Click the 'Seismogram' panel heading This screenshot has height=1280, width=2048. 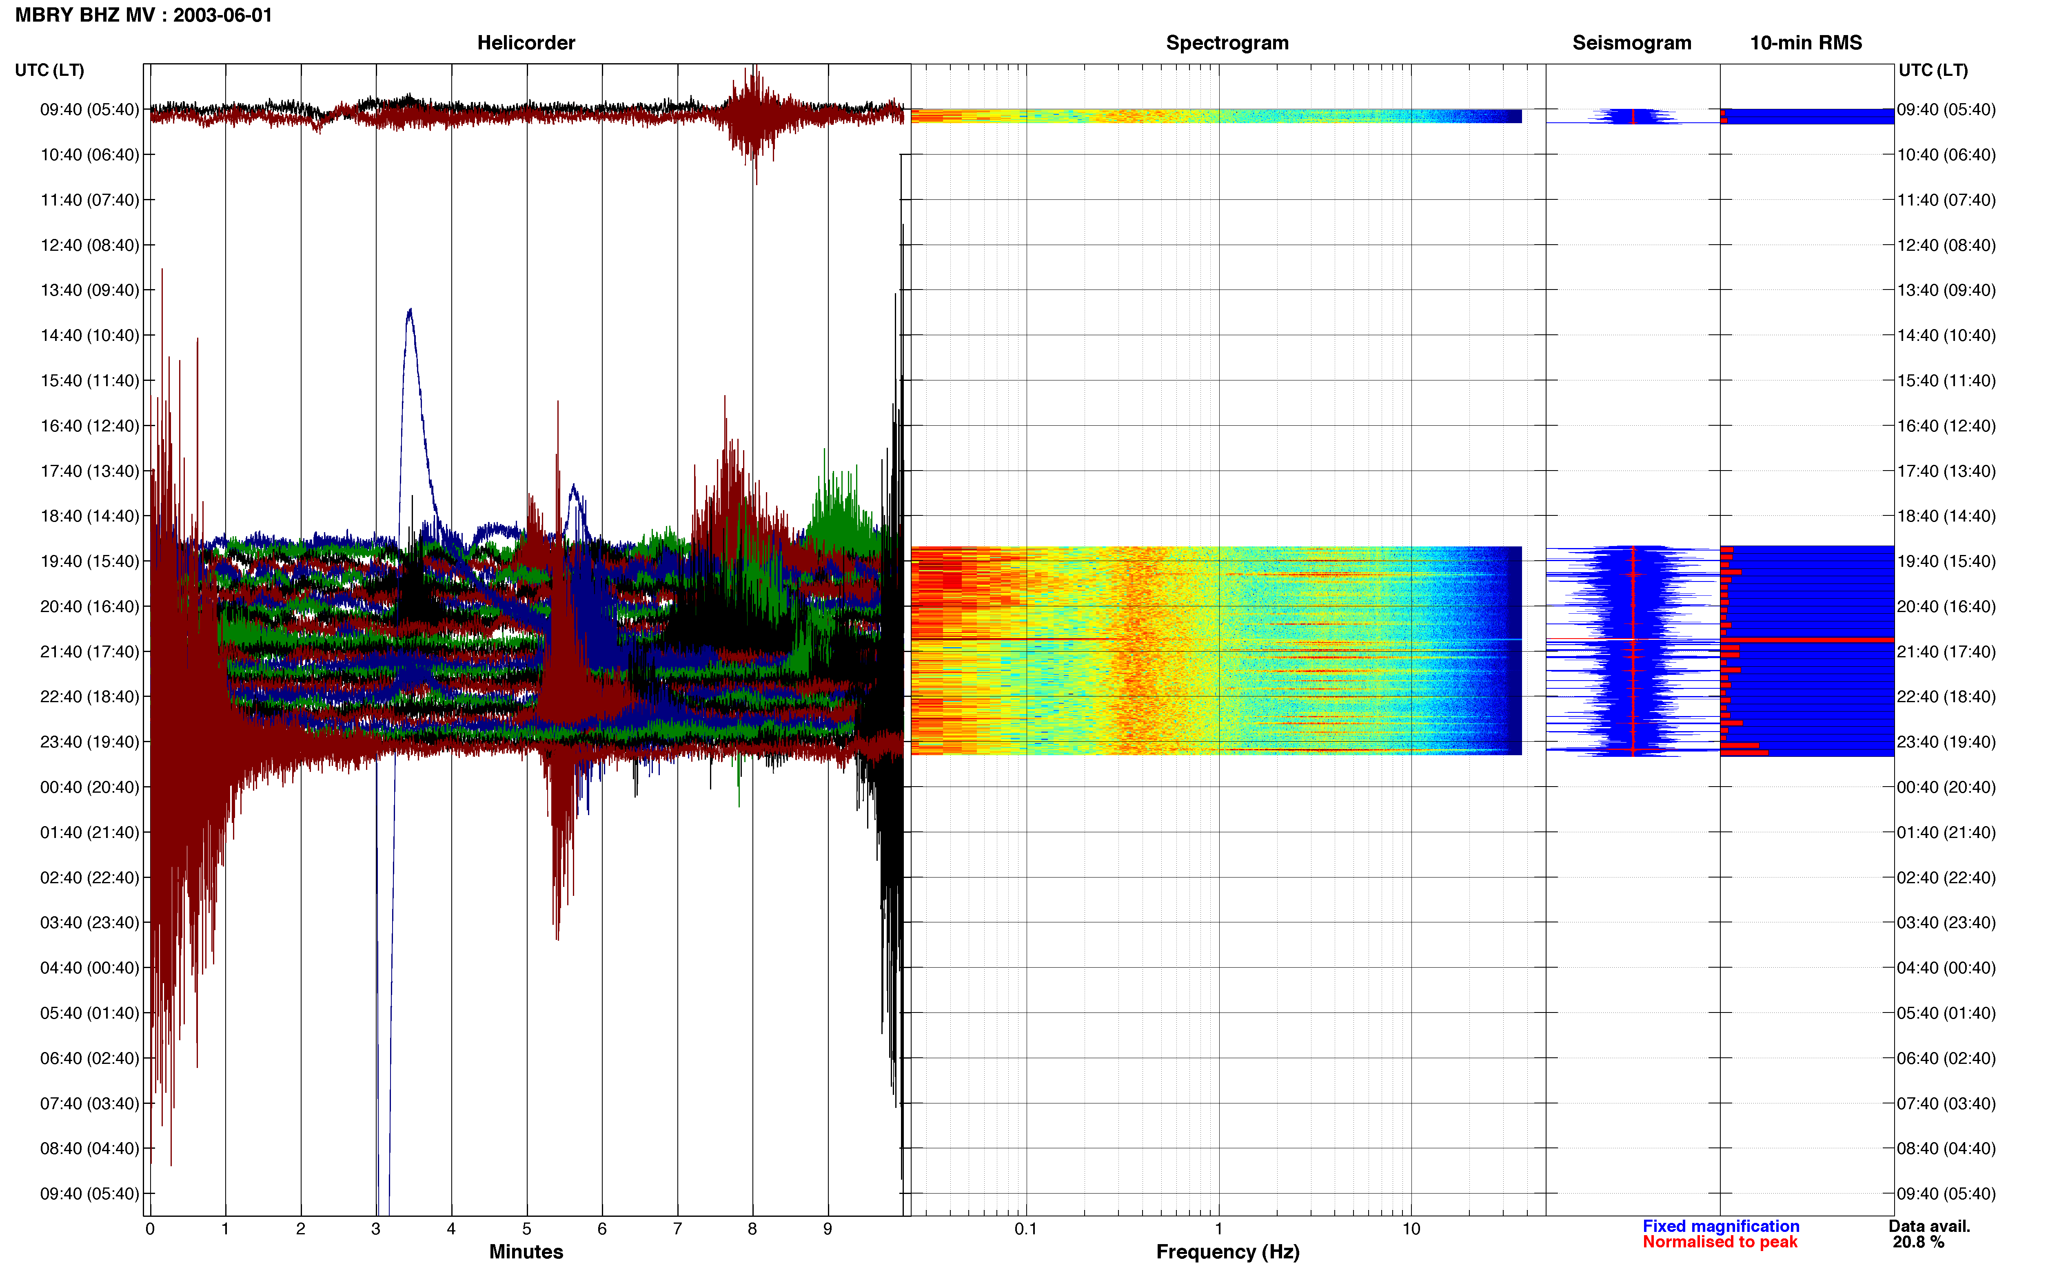1631,43
